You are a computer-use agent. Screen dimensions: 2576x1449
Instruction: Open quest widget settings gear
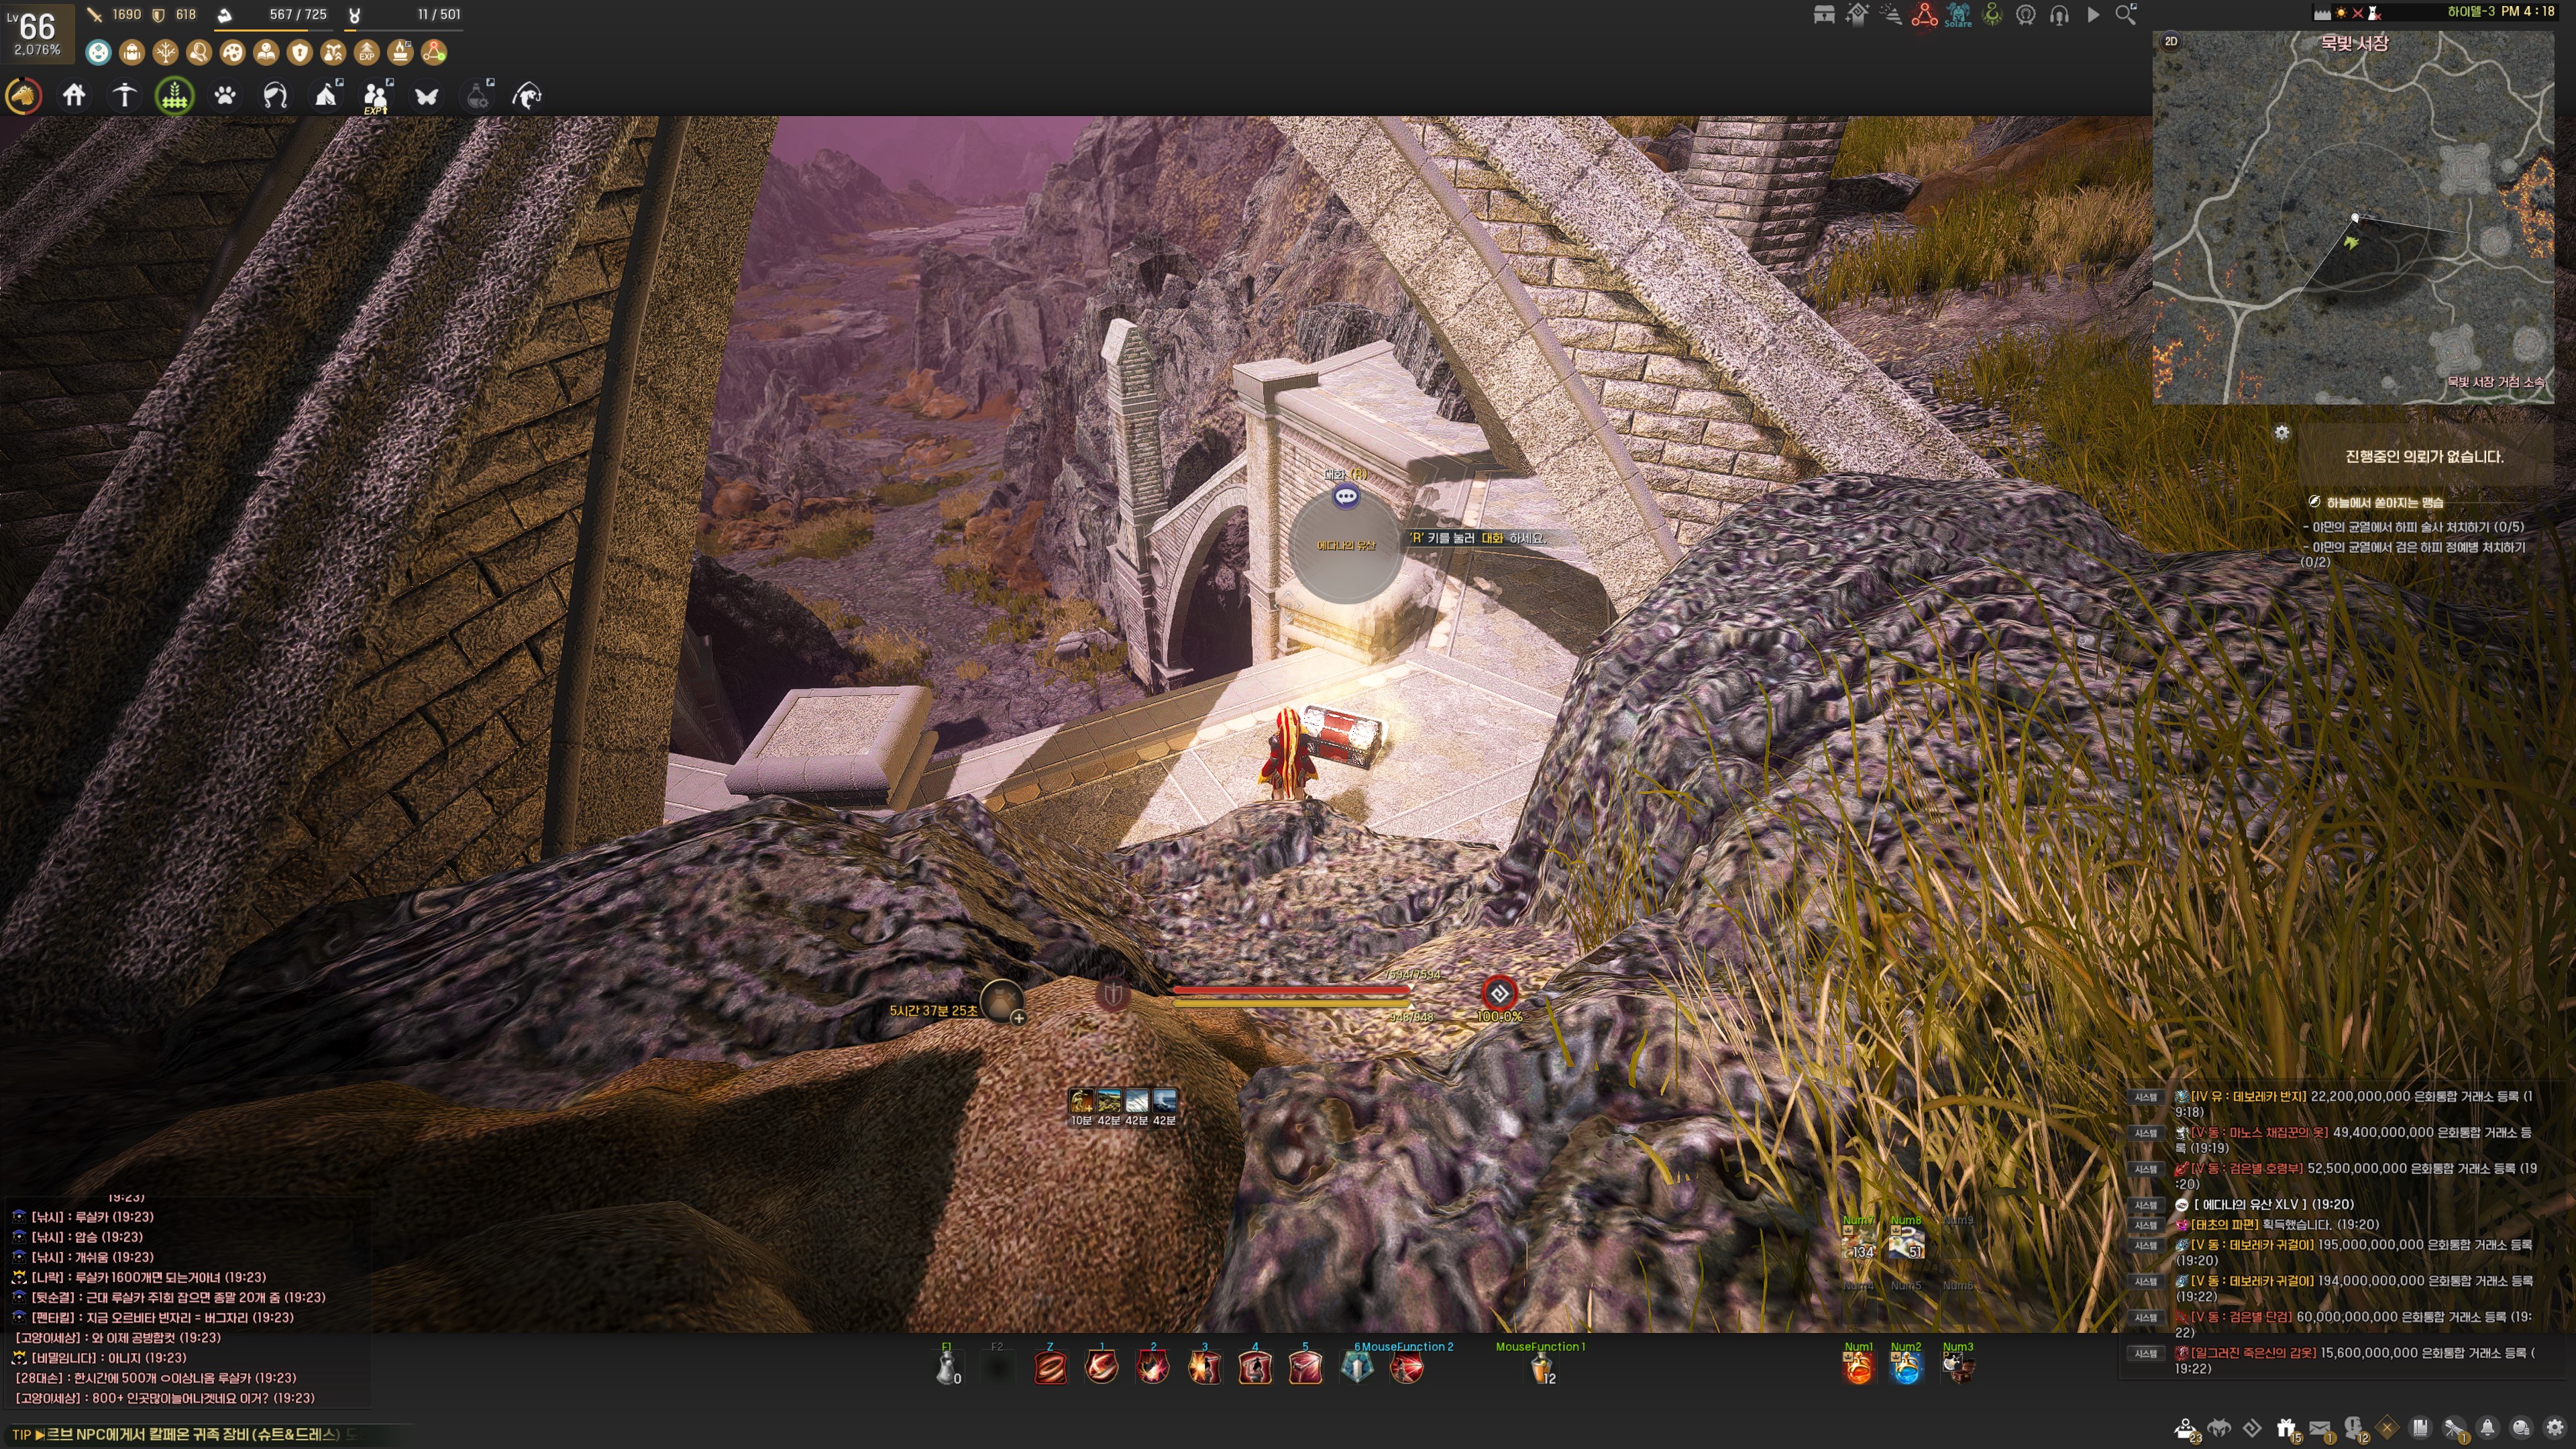tap(2282, 432)
